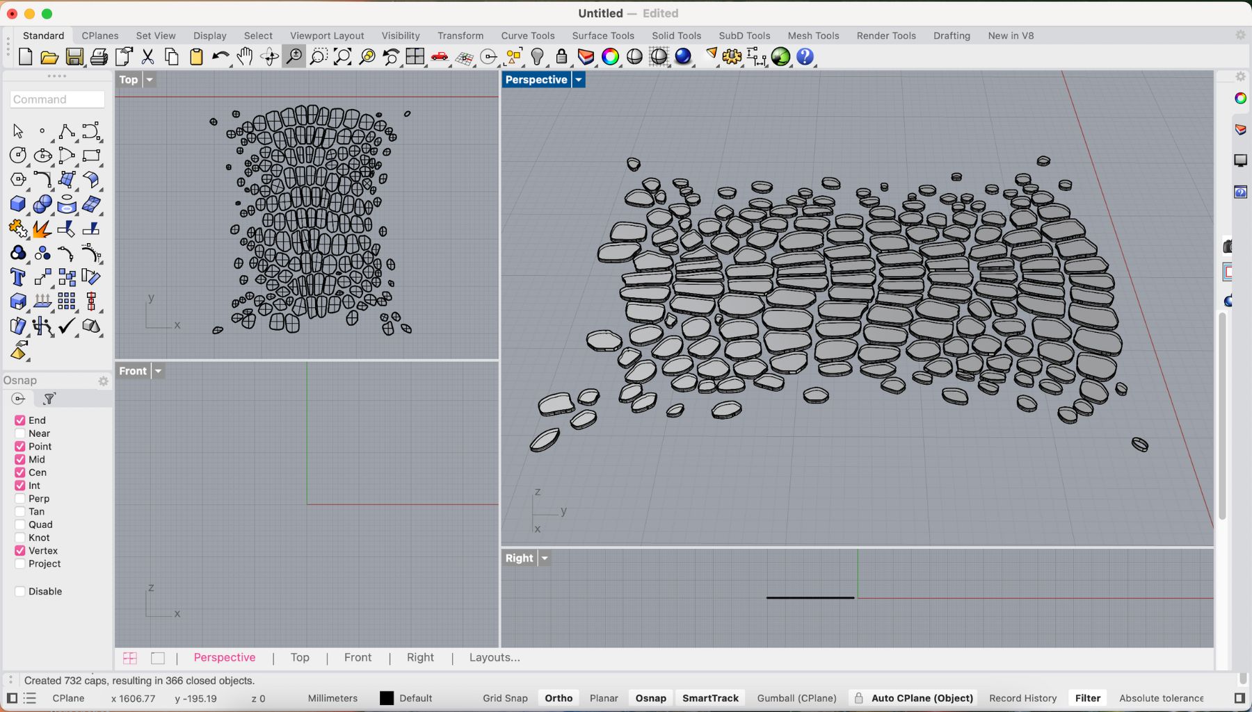This screenshot has height=712, width=1252.
Task: Click the Undo arrow icon
Action: [x=220, y=57]
